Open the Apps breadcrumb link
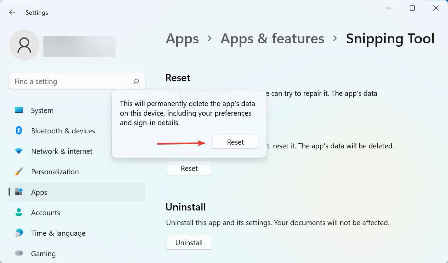Screen dimensions: 448x263 tap(182, 39)
